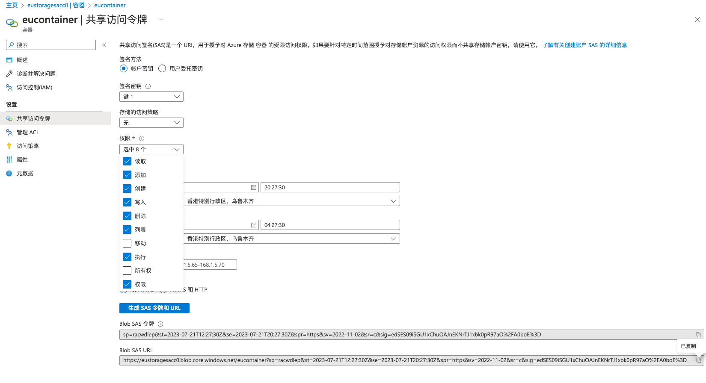Click the 管理 ACL icon

point(9,133)
